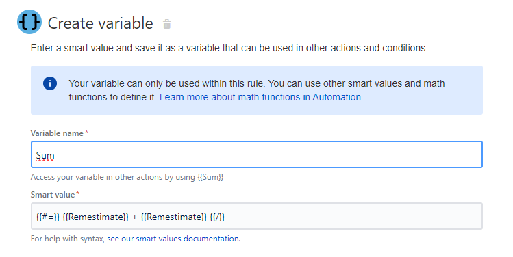Screen dimensions: 513x257
Task: Click the plus sign between Remestimate values
Action: [135, 217]
